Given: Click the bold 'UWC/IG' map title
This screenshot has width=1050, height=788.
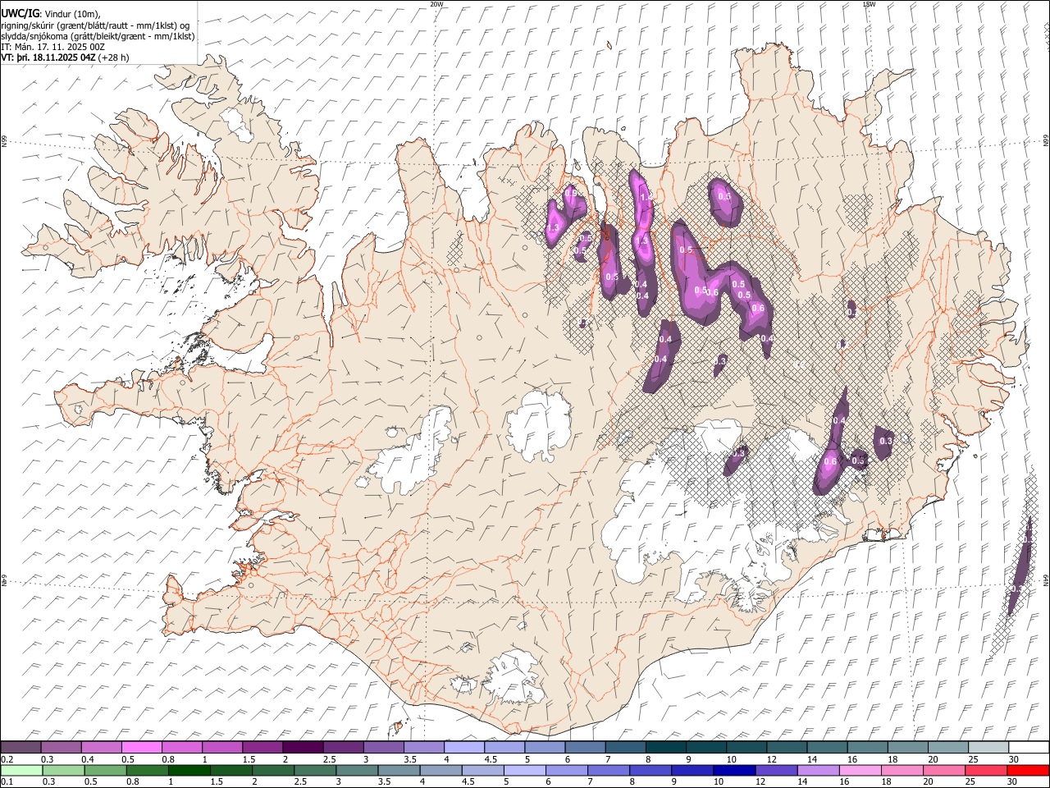Looking at the screenshot, I should coord(21,12).
